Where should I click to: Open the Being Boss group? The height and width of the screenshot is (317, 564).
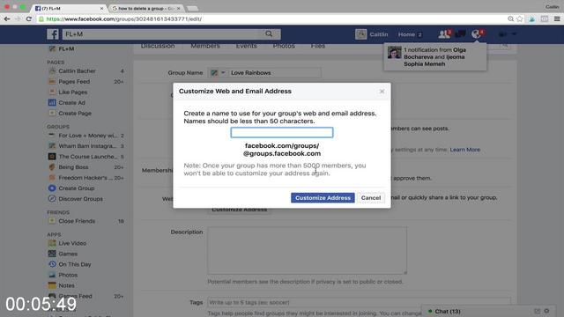[x=73, y=167]
